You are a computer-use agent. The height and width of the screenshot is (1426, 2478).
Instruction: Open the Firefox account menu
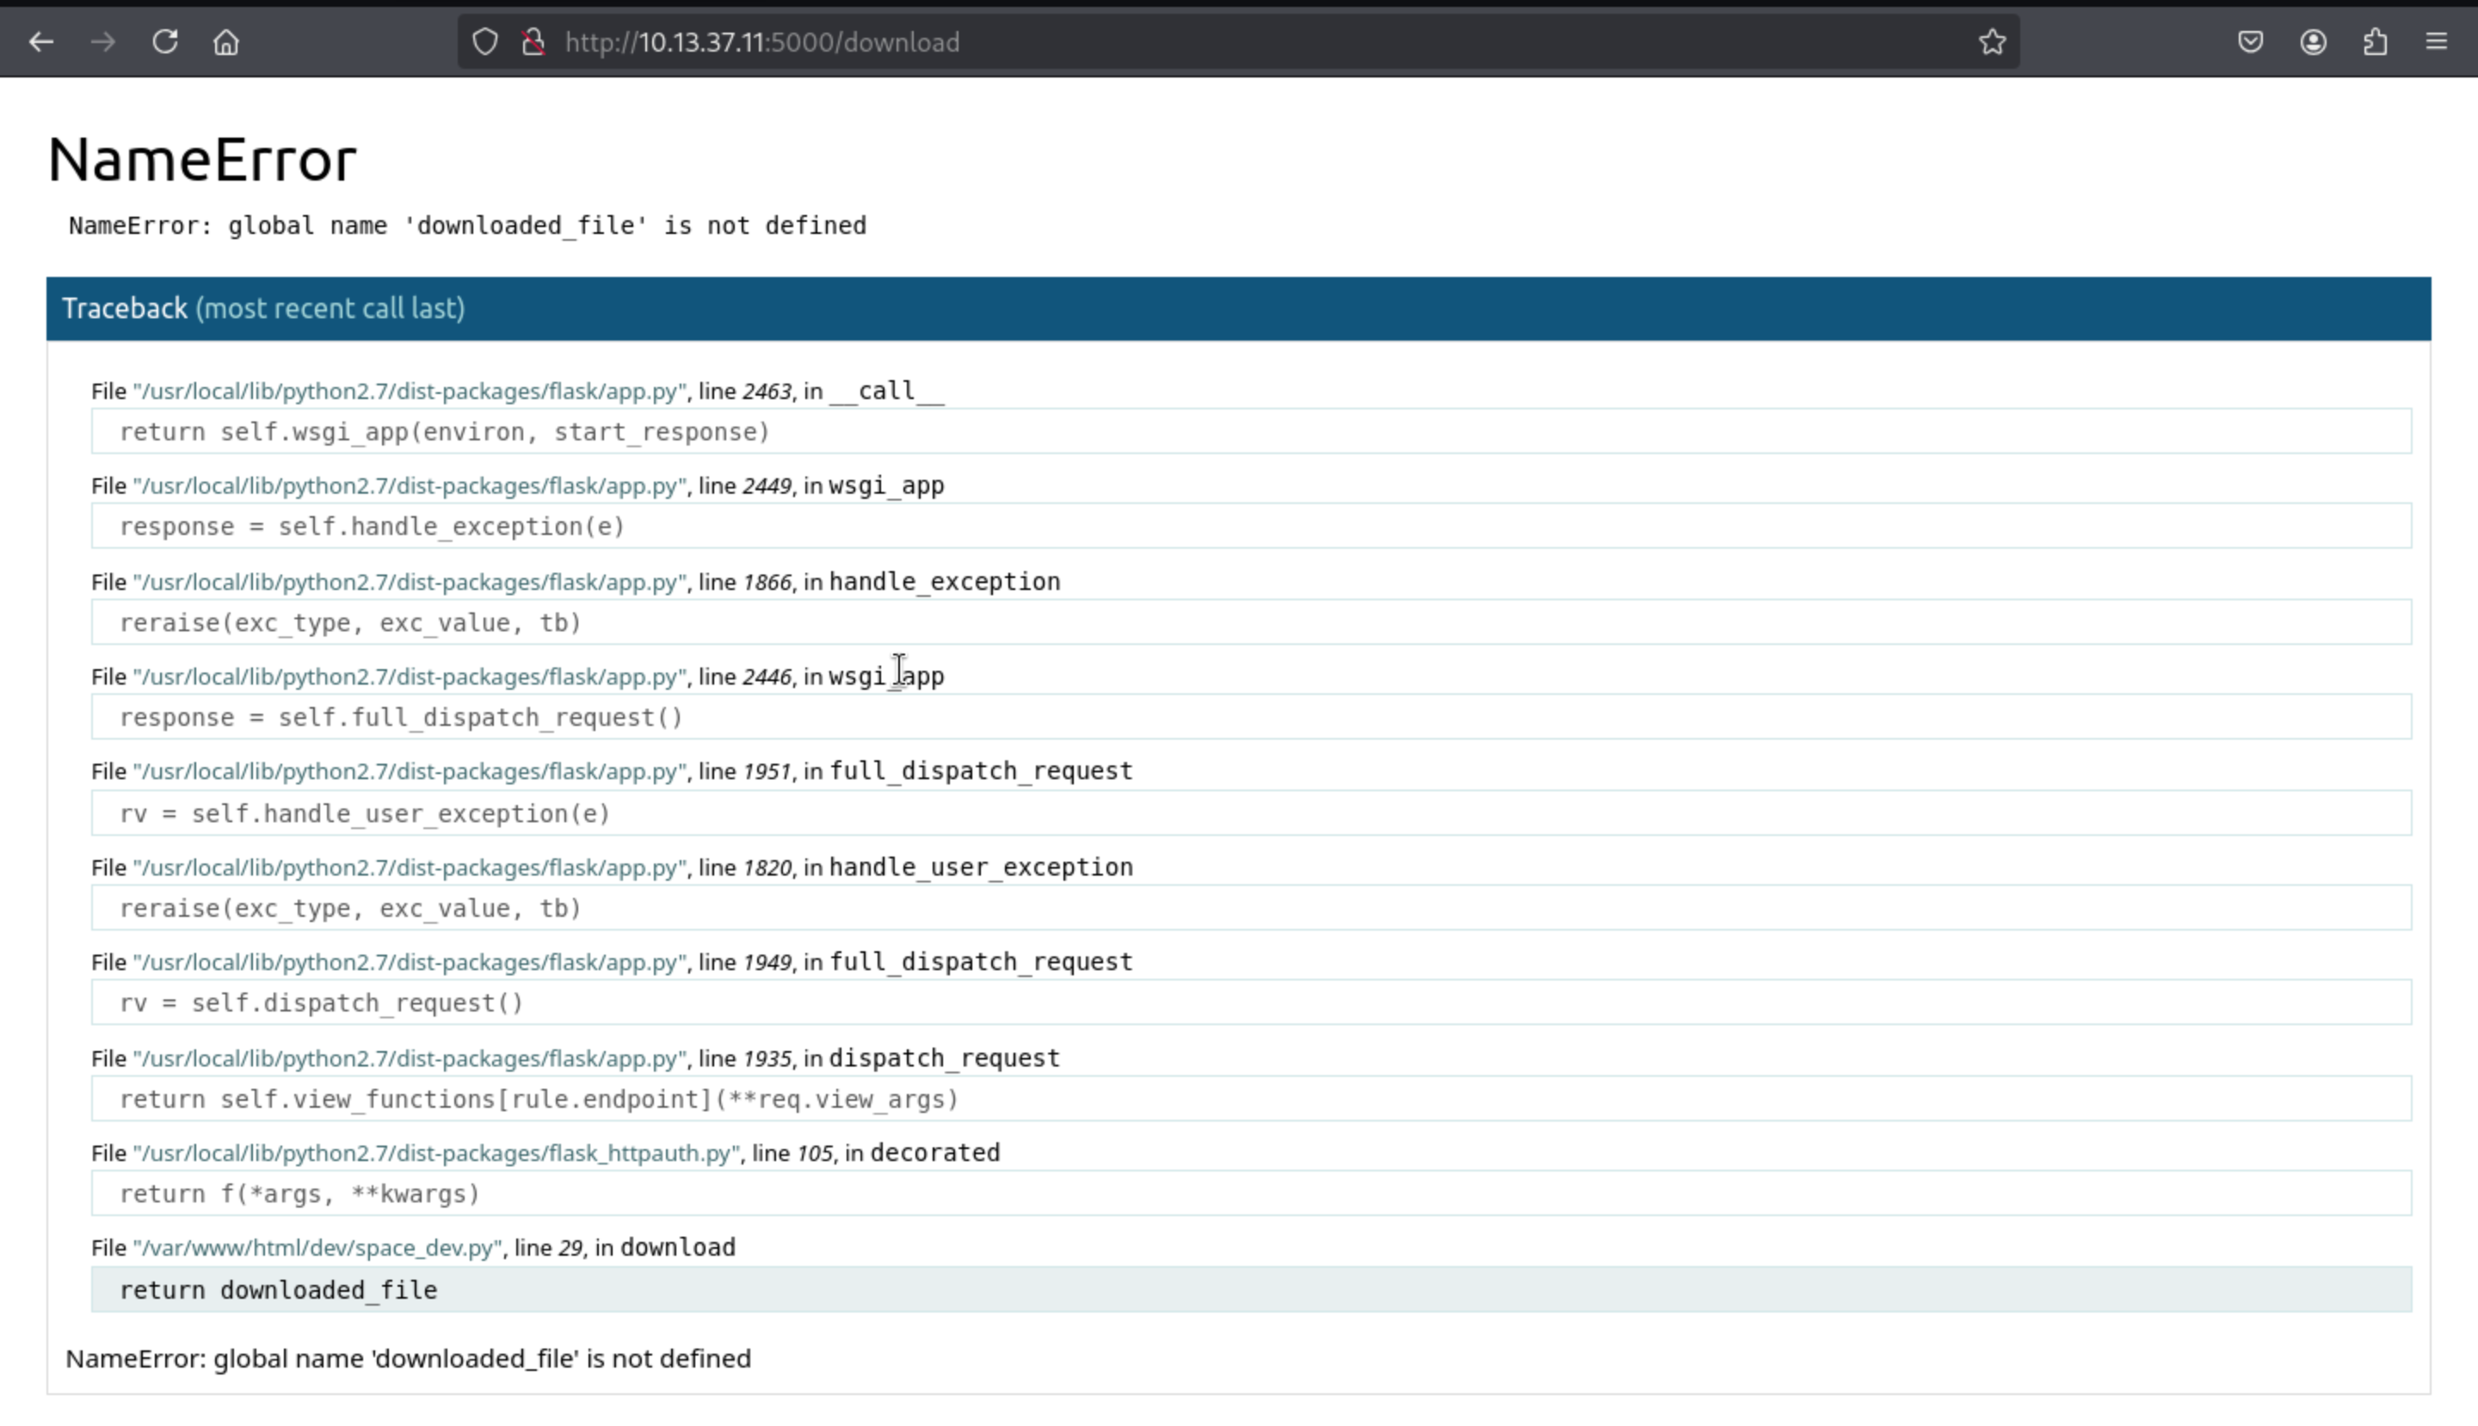[x=2314, y=42]
